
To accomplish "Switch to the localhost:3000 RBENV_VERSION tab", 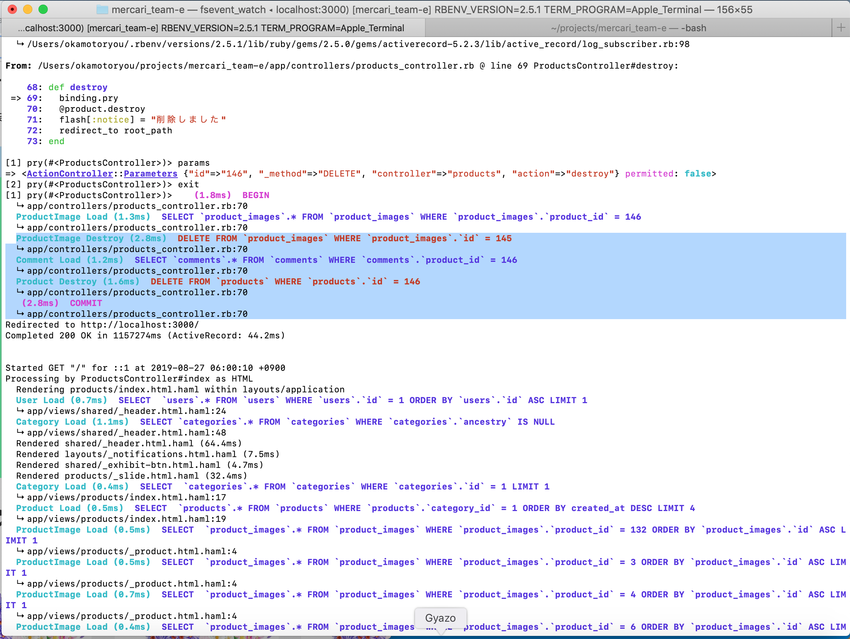I will [211, 28].
